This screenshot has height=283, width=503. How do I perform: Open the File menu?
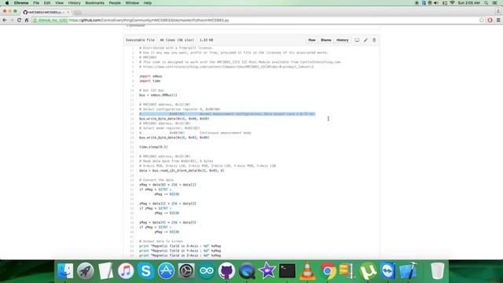pos(36,3)
